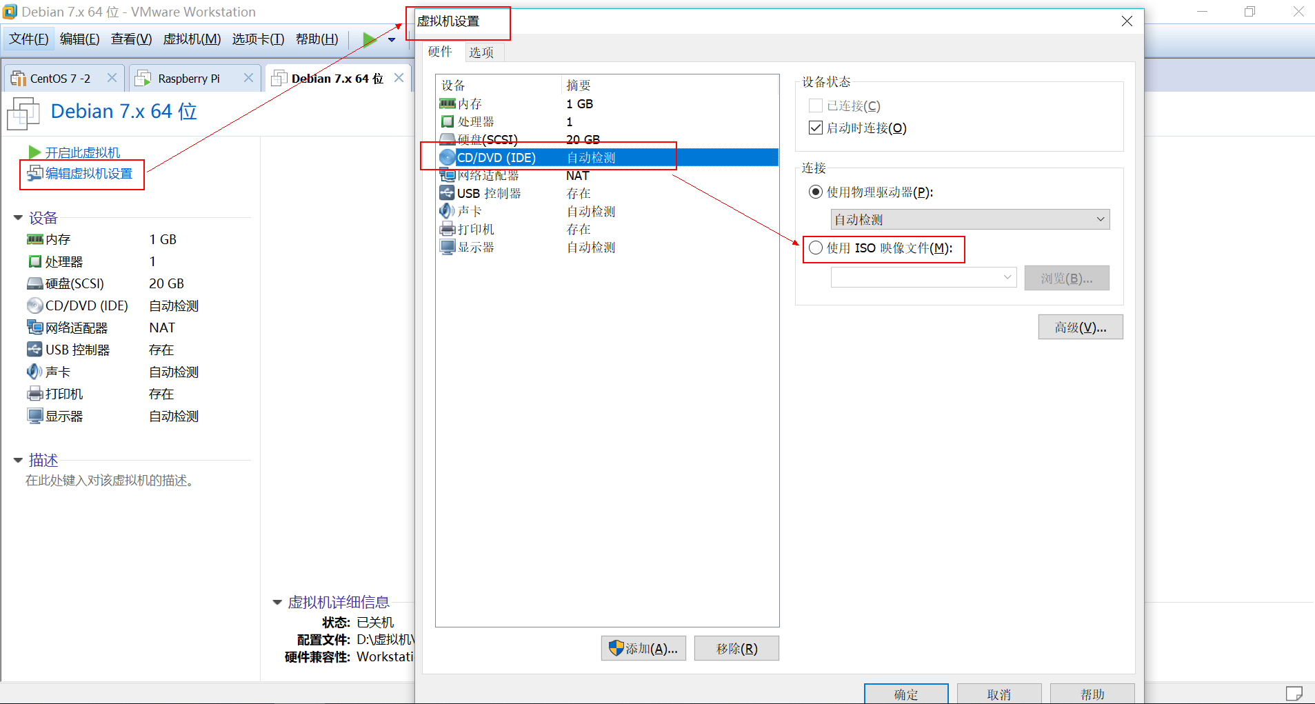Image resolution: width=1315 pixels, height=704 pixels.
Task: Open the 编辑(E) menu
Action: click(x=80, y=39)
